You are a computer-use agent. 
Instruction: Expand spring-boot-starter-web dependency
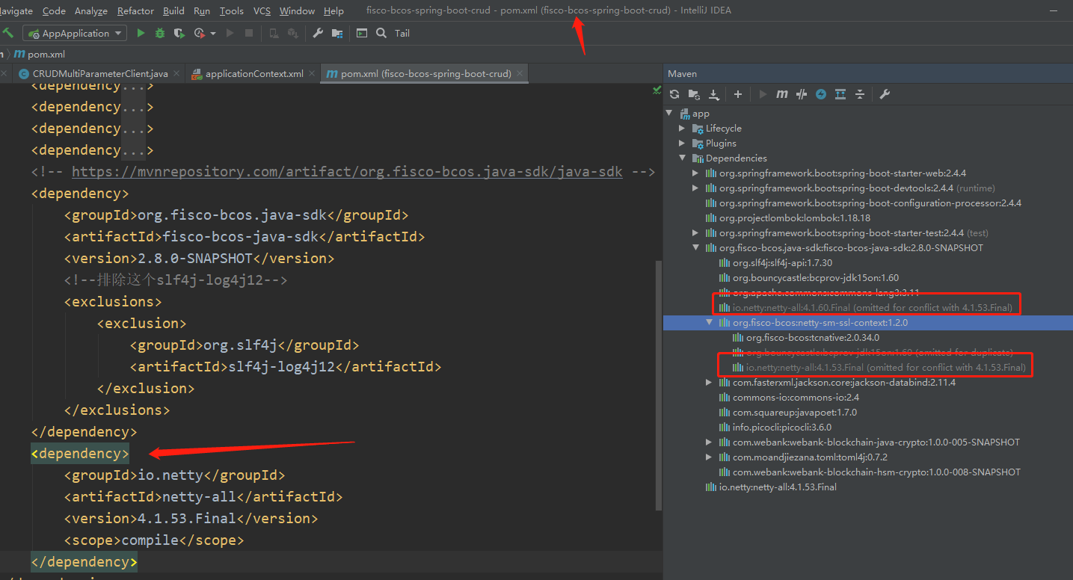click(x=696, y=173)
